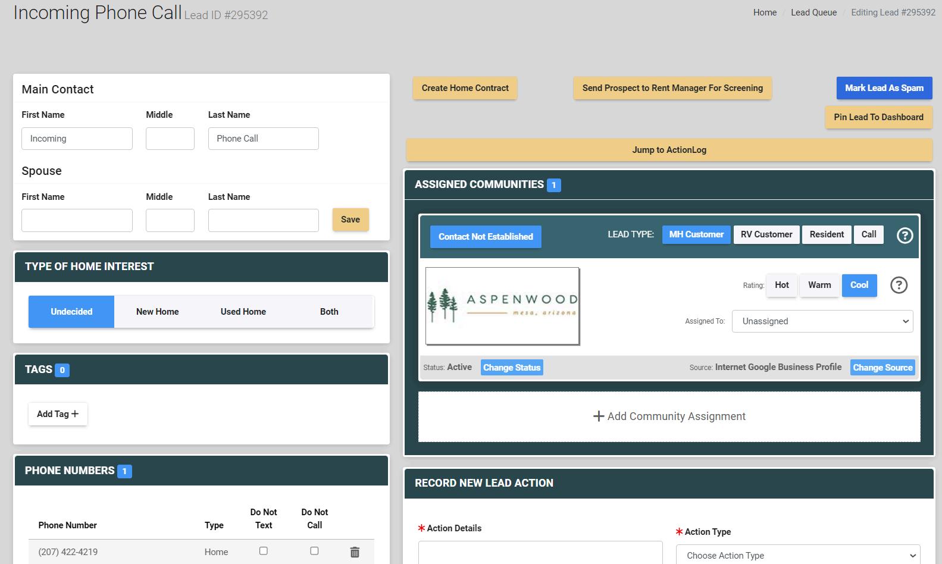Viewport: 942px width, 564px height.
Task: Open the rating help question mark
Action: coord(899,285)
